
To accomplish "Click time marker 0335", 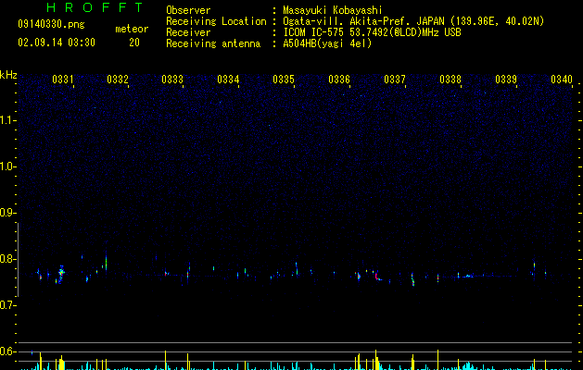I will [x=284, y=80].
